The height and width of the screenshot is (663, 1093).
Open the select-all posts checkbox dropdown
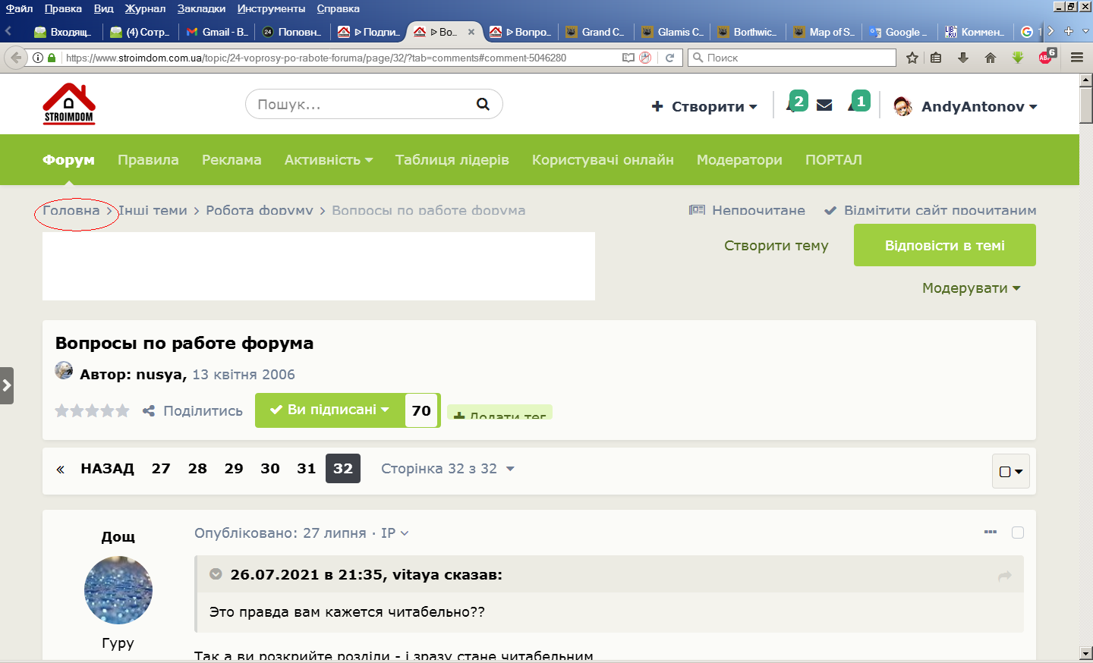click(x=1011, y=471)
